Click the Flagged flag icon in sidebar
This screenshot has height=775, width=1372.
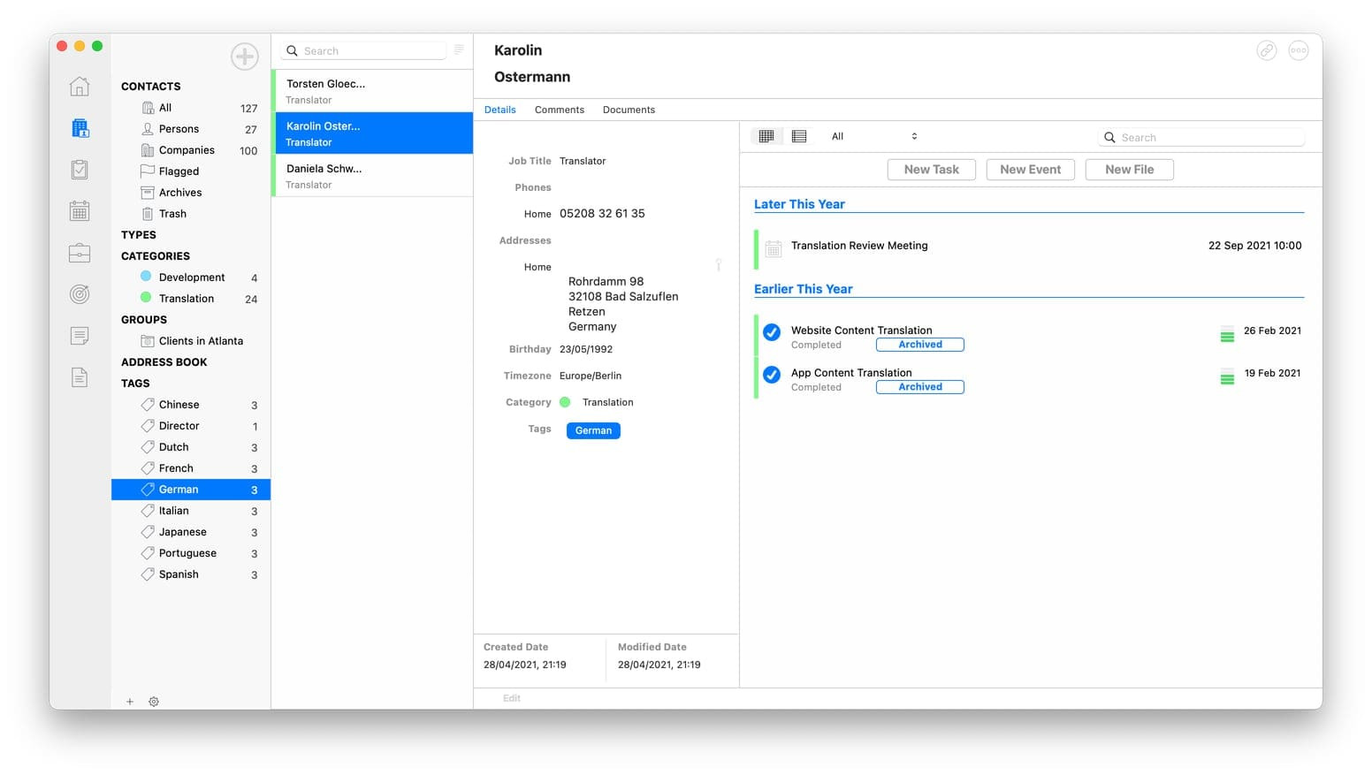pyautogui.click(x=148, y=171)
